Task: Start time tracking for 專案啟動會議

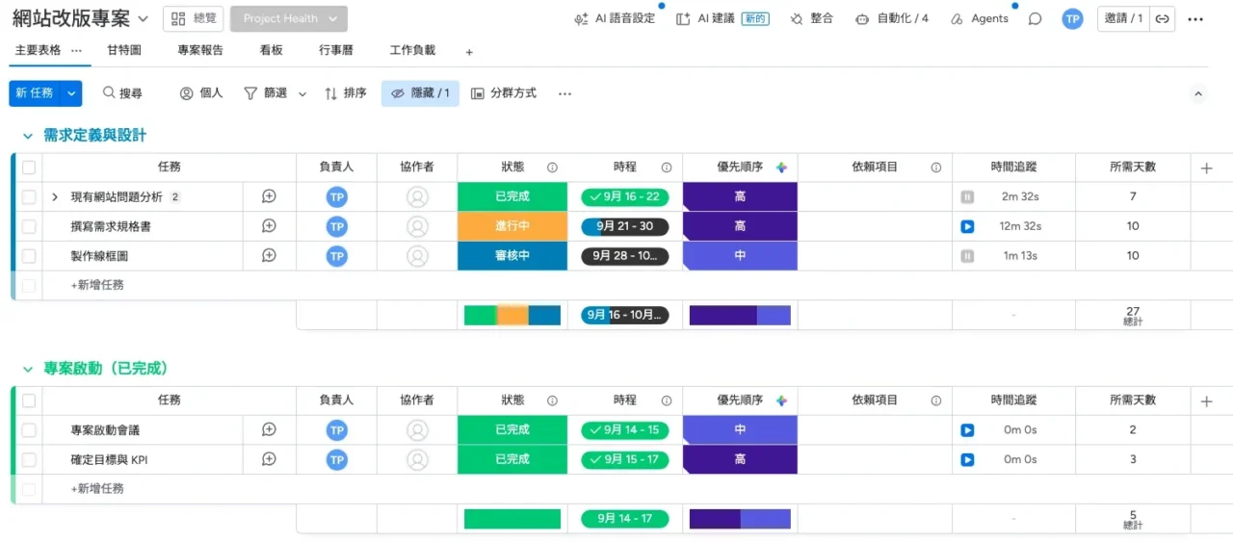Action: click(967, 430)
